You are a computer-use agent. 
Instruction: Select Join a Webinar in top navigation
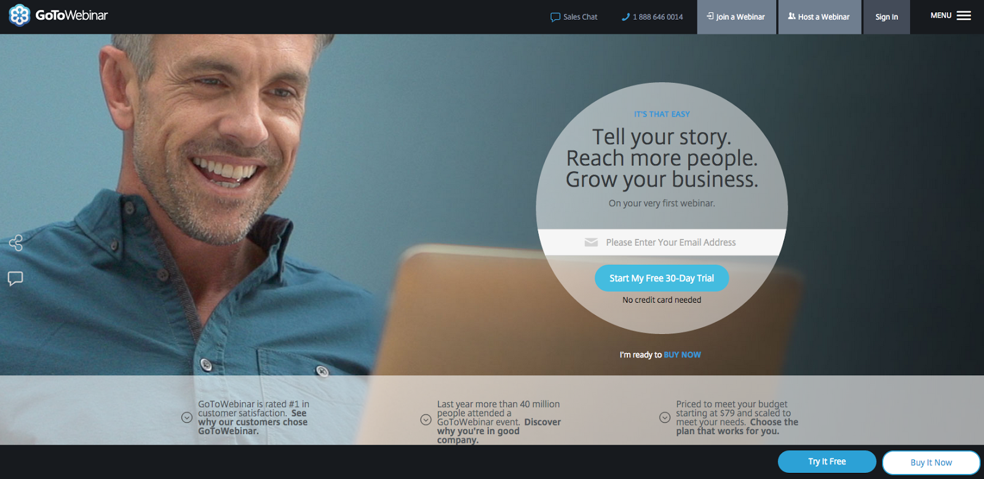click(737, 17)
